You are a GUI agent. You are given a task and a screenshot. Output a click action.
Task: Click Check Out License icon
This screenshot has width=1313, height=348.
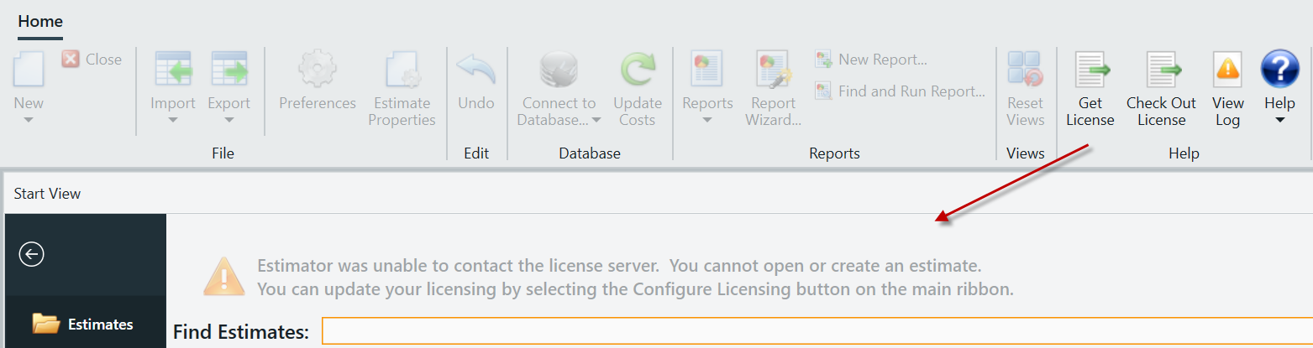[1162, 69]
